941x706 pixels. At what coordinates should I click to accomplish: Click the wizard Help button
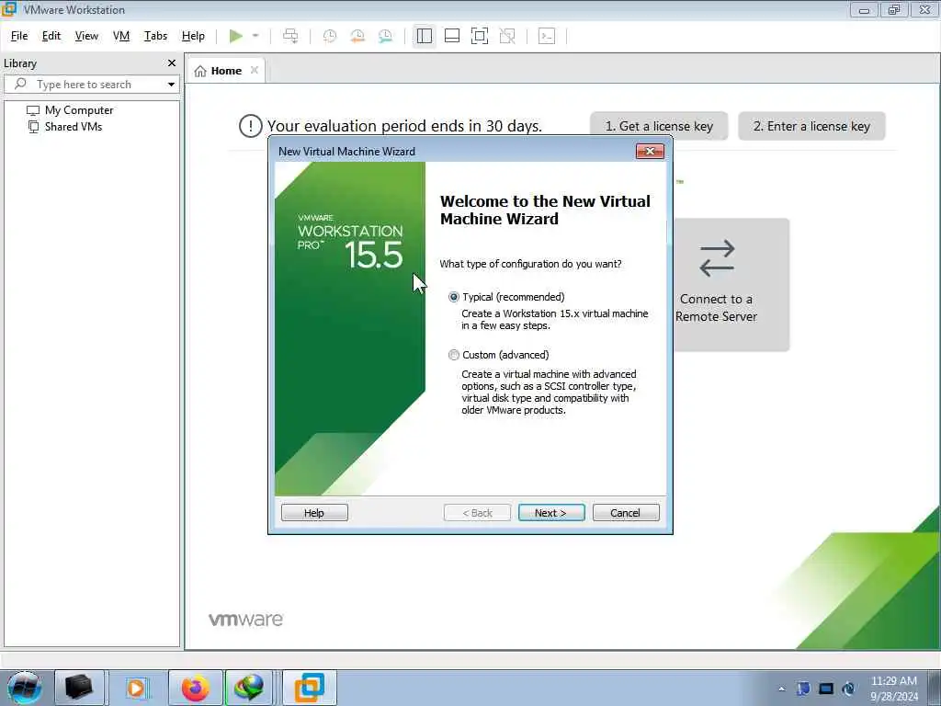[314, 513]
